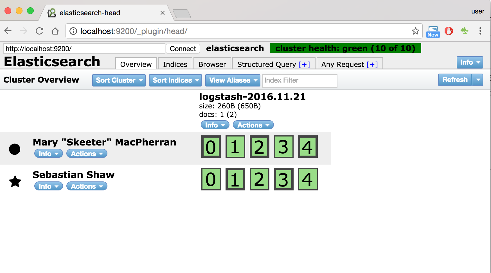Select shard 0 on Mary "Skeeter" MacPherran node
Screen dimensions: 491x273
click(x=211, y=147)
